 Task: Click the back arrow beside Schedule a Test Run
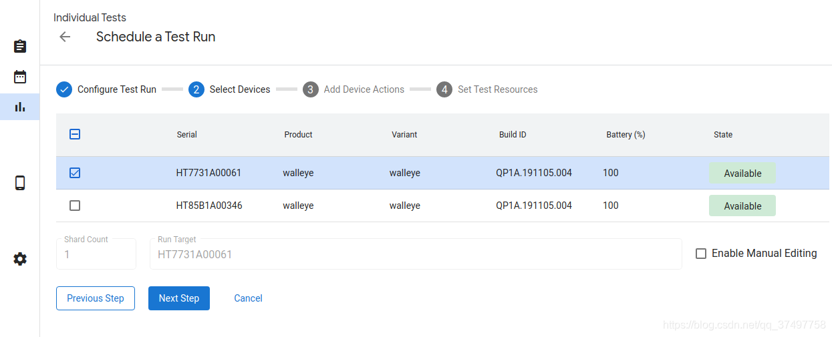[x=65, y=37]
